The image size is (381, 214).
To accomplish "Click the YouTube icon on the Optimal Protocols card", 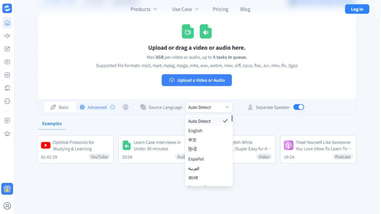I will [x=46, y=145].
